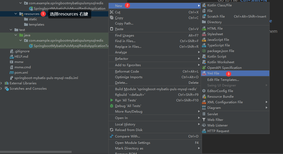Screen dimensions: 283x154
Task: Select Optimize Imports menu item
Action: (155, 77)
